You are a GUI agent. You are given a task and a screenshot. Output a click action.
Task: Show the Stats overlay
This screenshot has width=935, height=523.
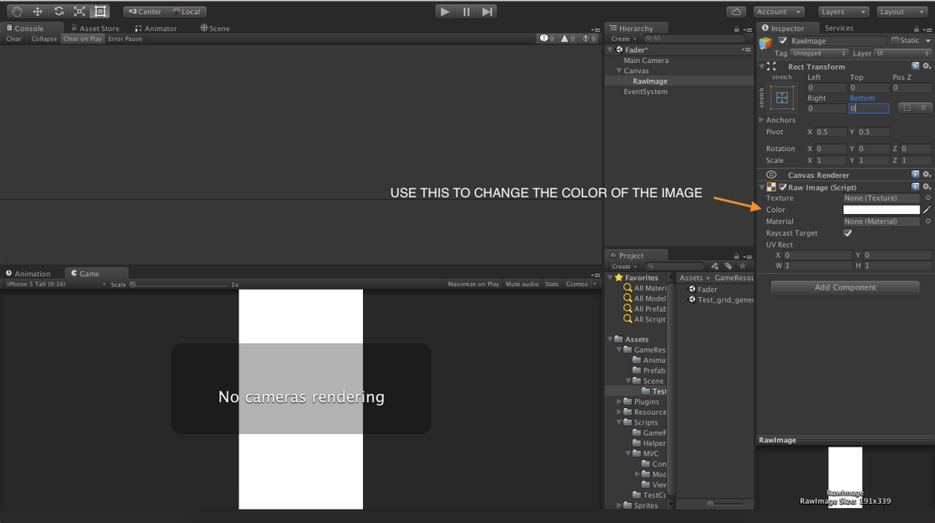552,284
